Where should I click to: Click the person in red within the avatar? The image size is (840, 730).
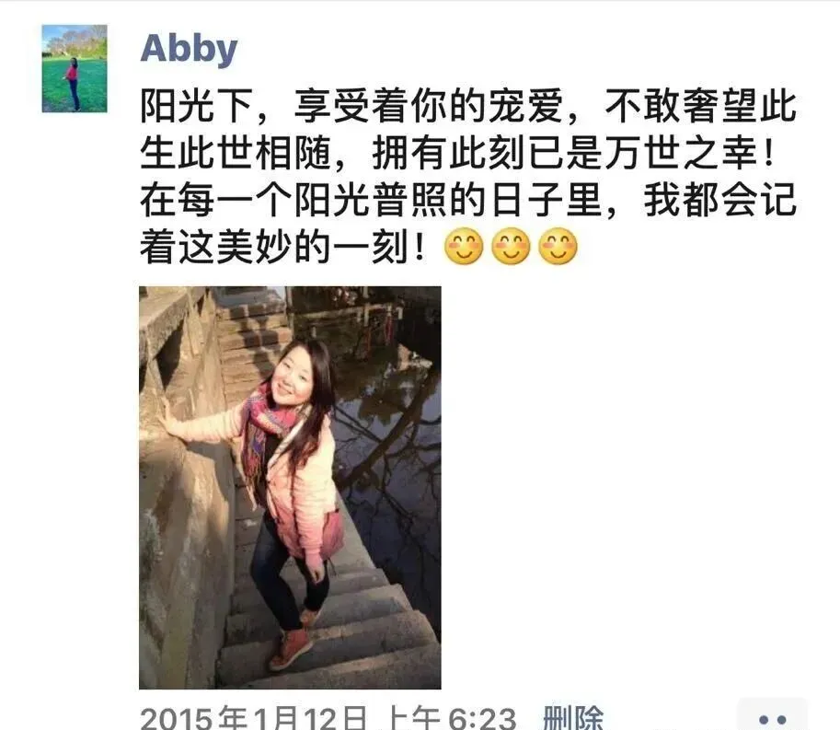pyautogui.click(x=73, y=84)
